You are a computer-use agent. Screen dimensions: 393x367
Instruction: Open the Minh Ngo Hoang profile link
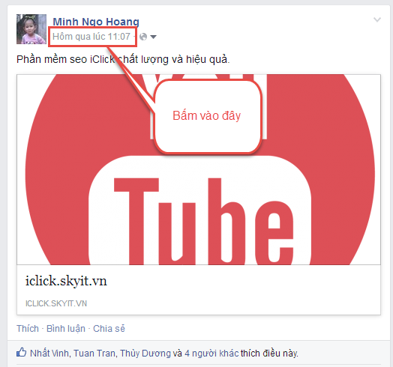click(x=96, y=22)
